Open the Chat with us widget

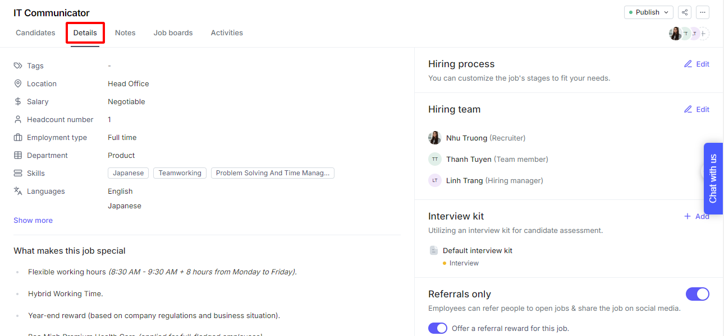pyautogui.click(x=713, y=178)
